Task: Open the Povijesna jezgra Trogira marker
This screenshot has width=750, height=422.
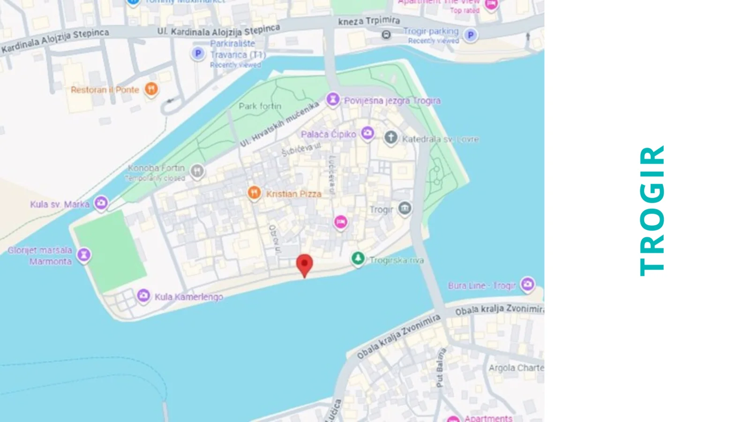Action: click(333, 99)
